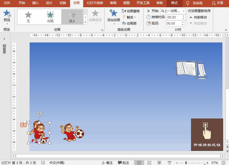This screenshot has height=165, width=229.
Task: Open the 格式 ribbon tab
Action: [x=174, y=3]
